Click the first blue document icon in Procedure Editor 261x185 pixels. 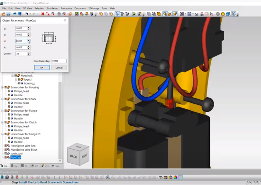[2, 177]
